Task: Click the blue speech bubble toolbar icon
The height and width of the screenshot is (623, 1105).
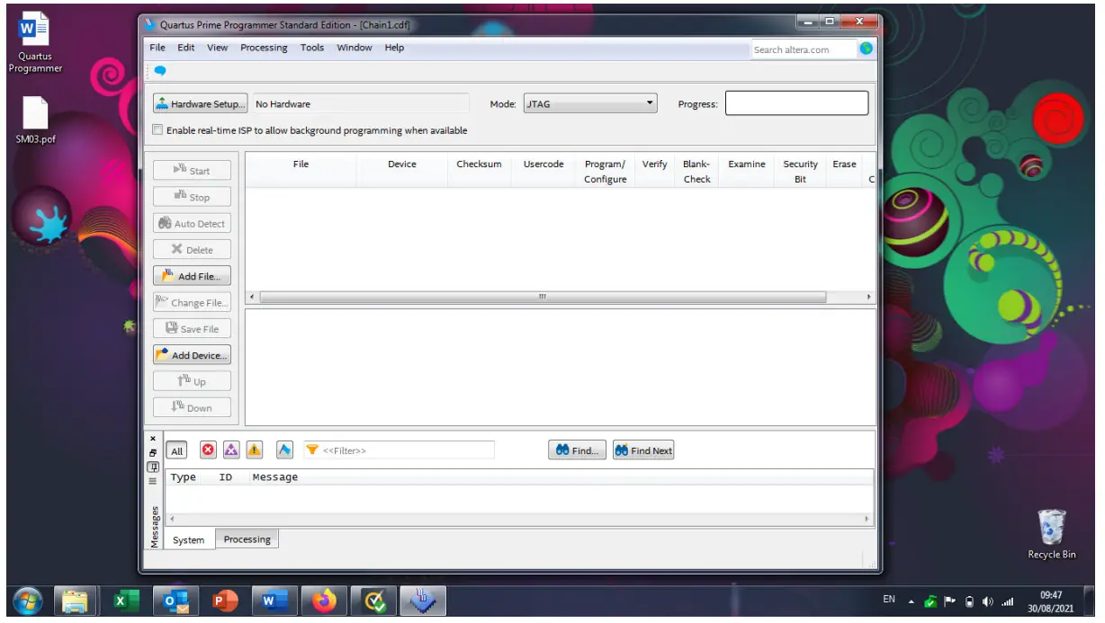Action: tap(160, 70)
